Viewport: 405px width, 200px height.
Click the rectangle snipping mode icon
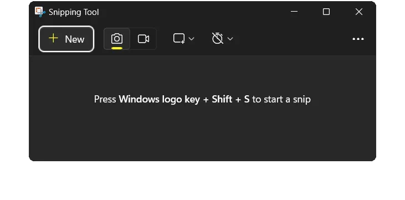point(179,39)
